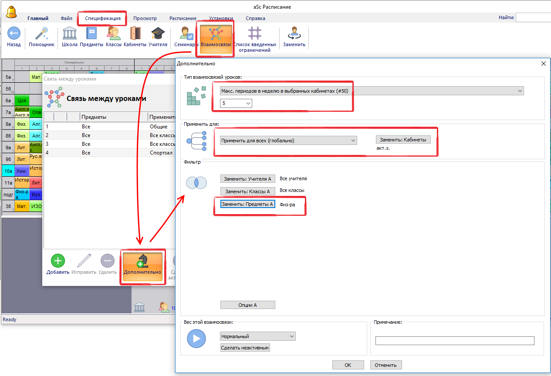The width and height of the screenshot is (551, 376).
Task: Select the Учителя teachers icon
Action: coord(158,34)
